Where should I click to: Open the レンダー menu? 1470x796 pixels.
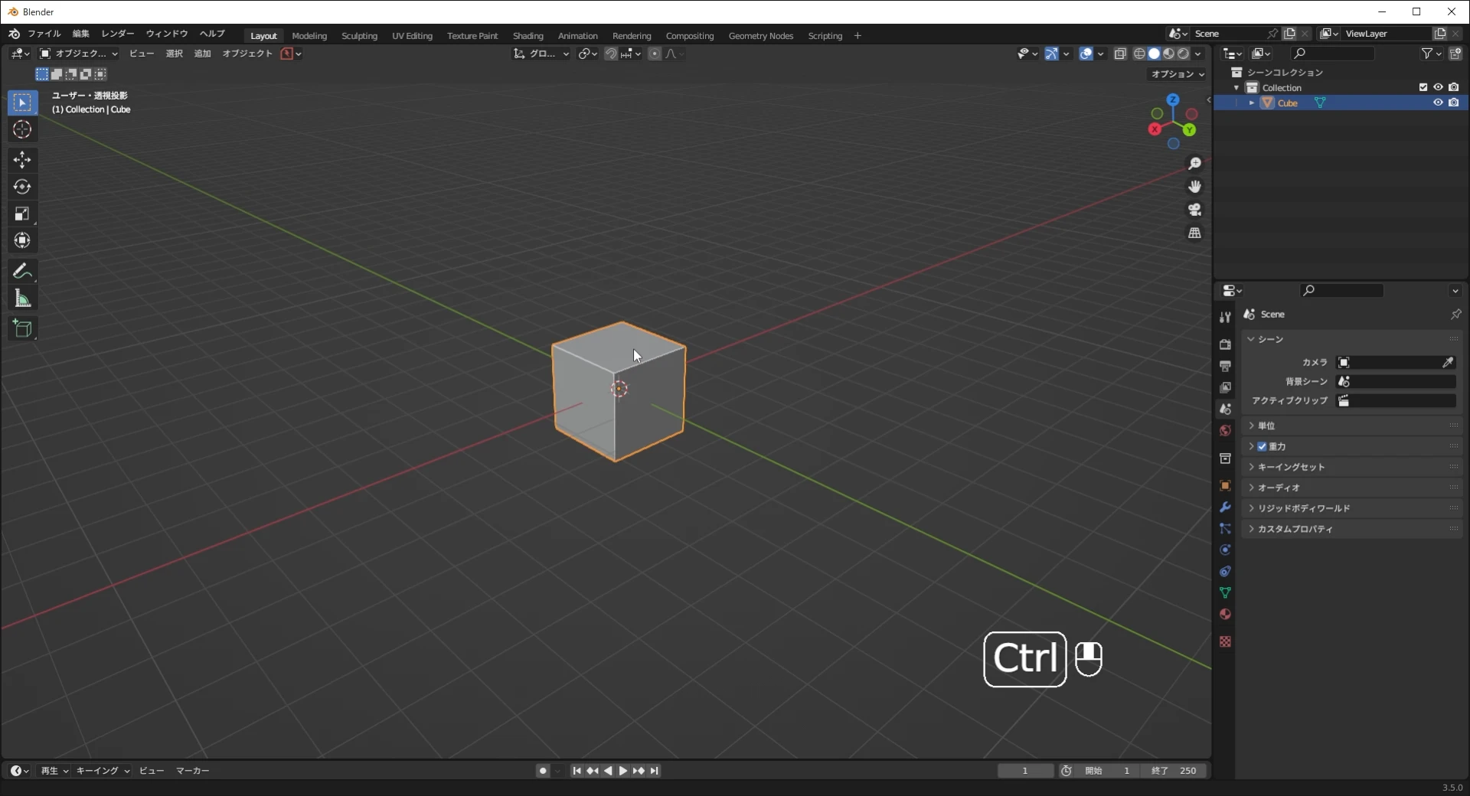click(x=117, y=34)
